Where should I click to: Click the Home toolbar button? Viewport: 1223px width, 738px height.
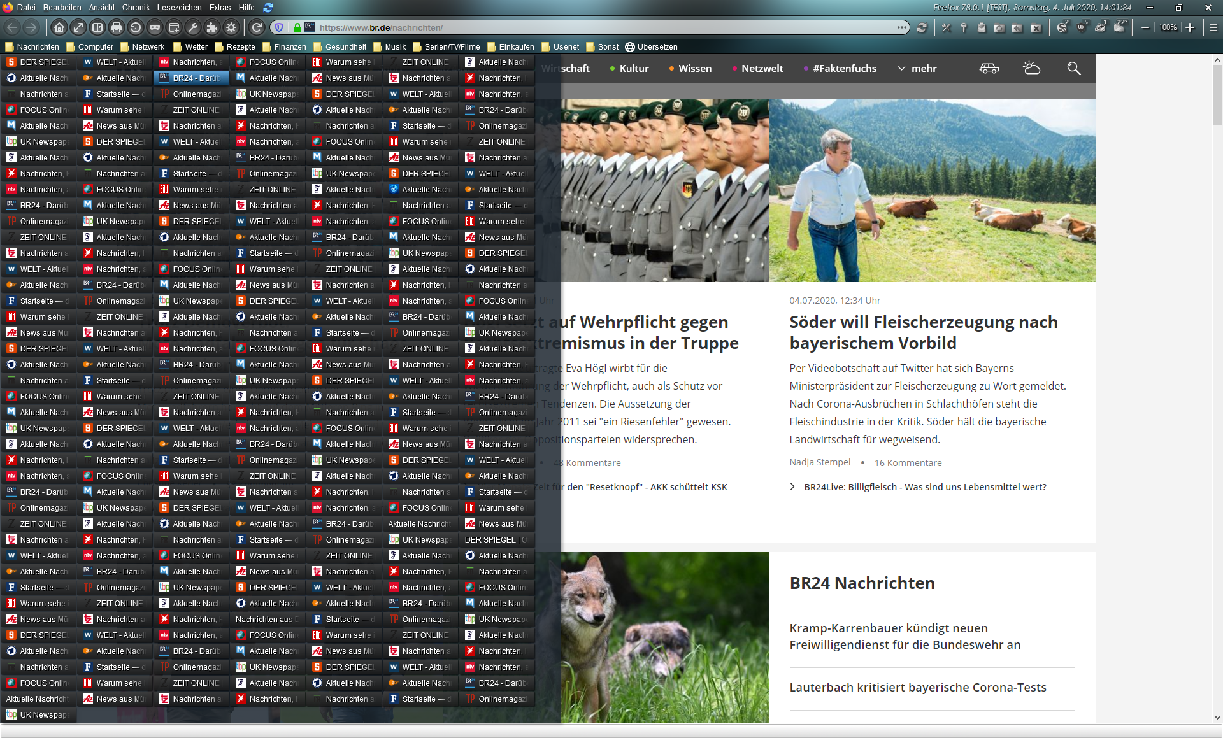(x=59, y=27)
